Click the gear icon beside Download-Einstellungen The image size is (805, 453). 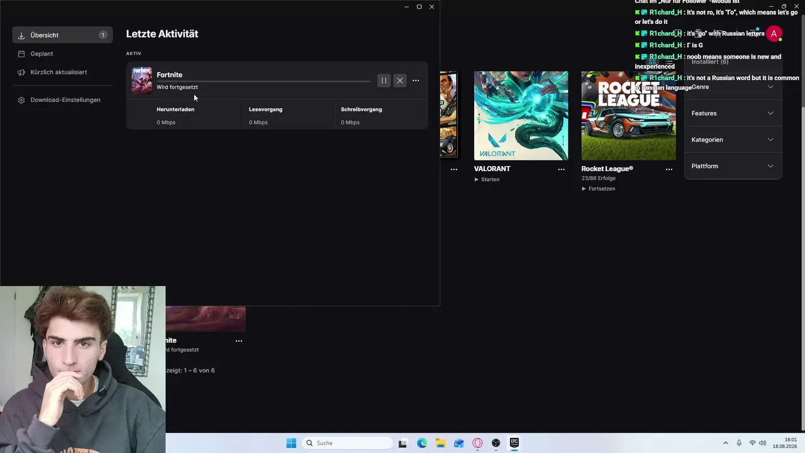click(x=21, y=99)
